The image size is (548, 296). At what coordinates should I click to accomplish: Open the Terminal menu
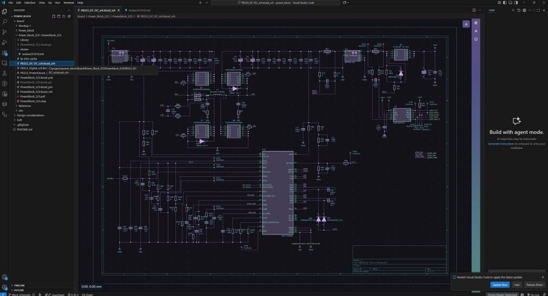tap(68, 2)
